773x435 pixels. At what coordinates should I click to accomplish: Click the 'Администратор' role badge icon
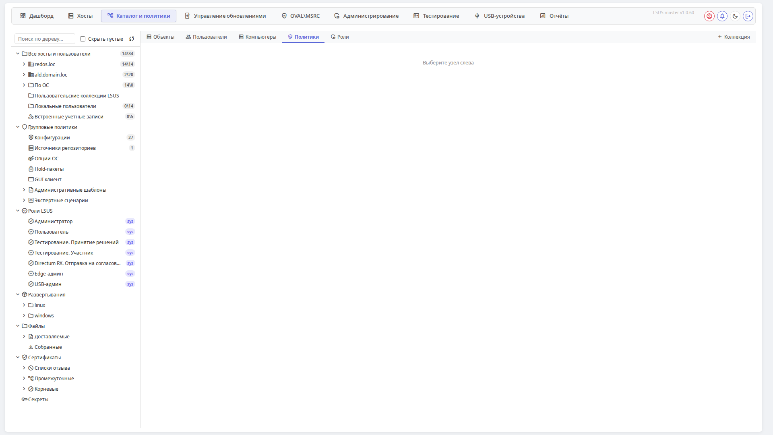[x=31, y=221]
